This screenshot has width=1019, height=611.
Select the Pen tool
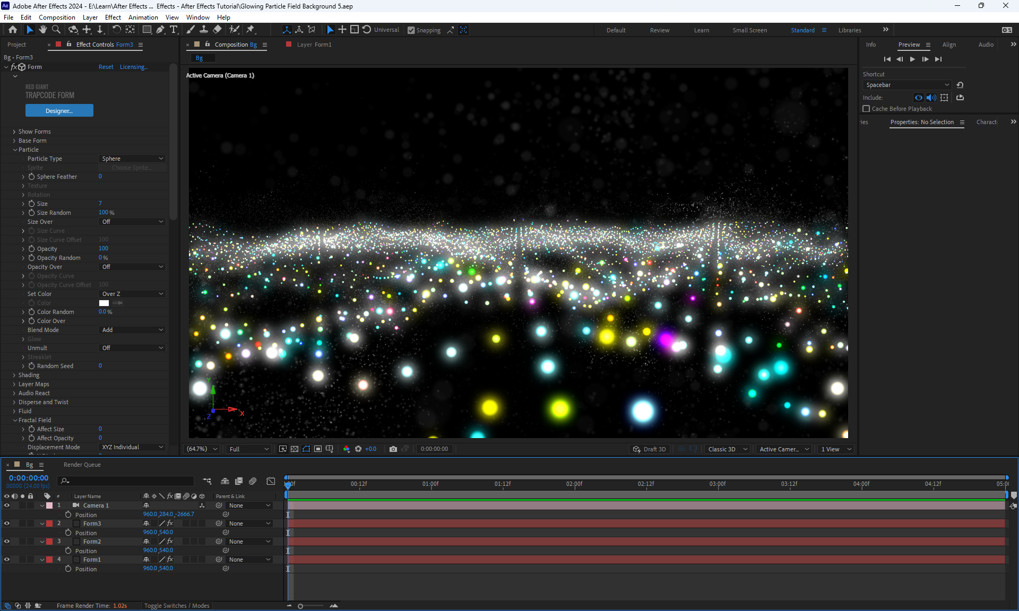(160, 30)
